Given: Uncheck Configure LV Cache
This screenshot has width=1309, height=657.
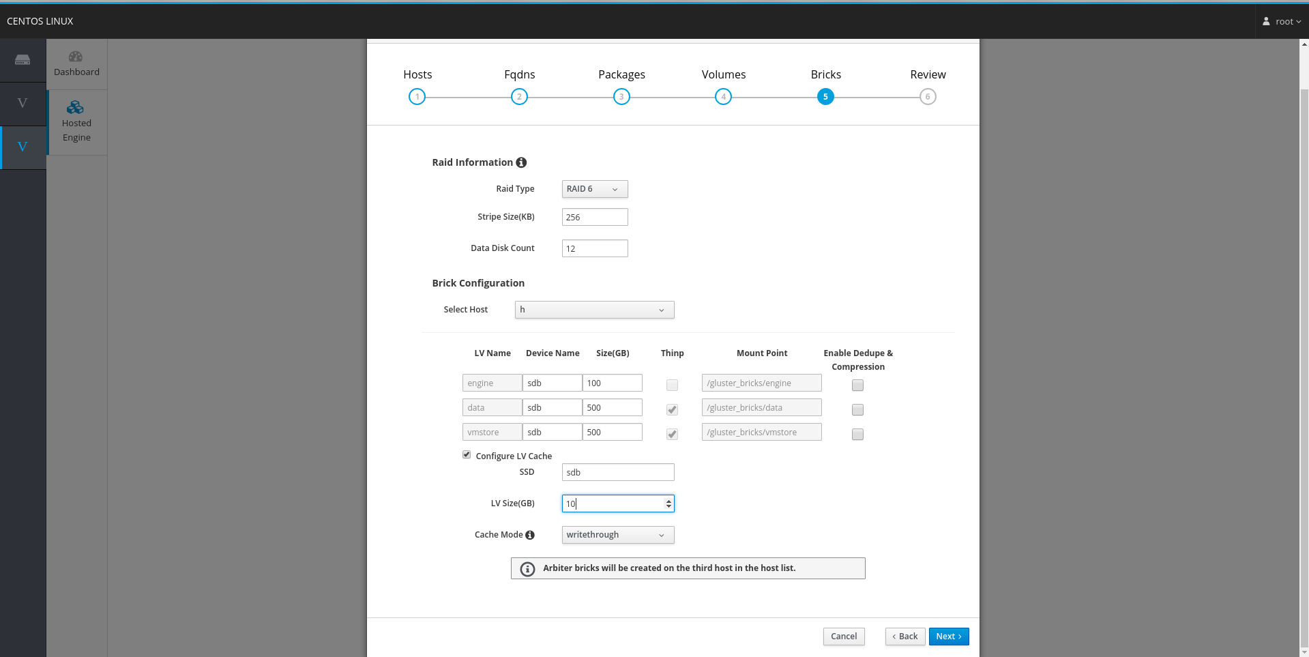Looking at the screenshot, I should point(466,454).
